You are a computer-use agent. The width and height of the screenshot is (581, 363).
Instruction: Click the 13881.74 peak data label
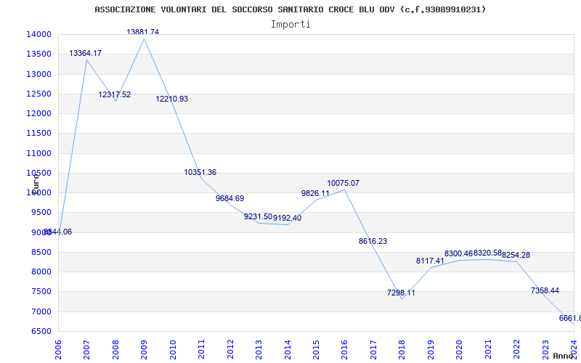point(142,33)
